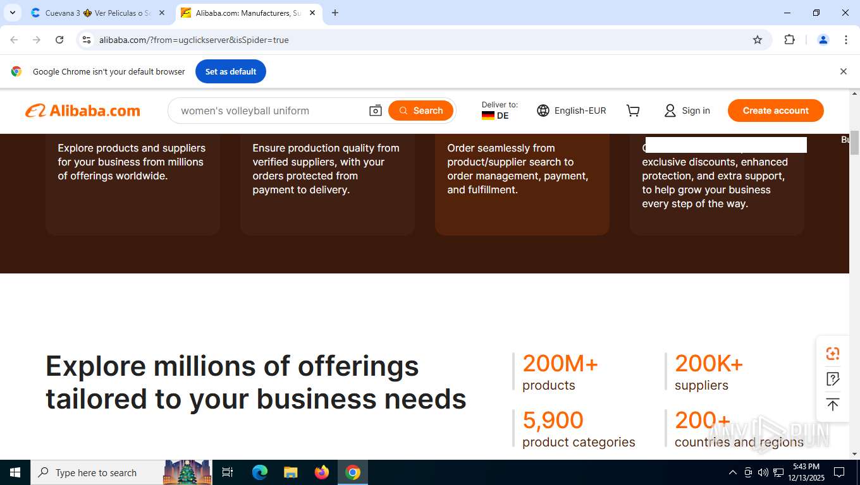Close the Alibaba.com tab

click(x=312, y=13)
